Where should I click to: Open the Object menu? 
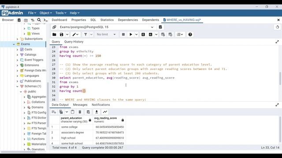click(46, 13)
